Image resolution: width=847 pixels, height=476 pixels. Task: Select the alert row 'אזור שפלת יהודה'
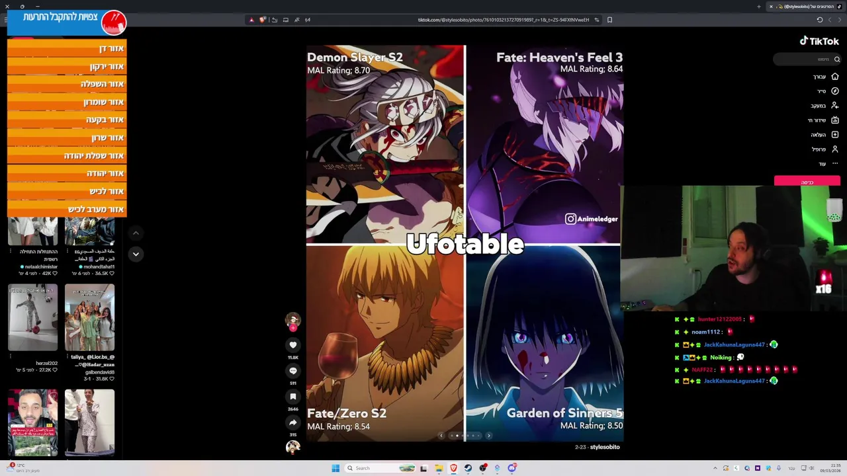67,155
